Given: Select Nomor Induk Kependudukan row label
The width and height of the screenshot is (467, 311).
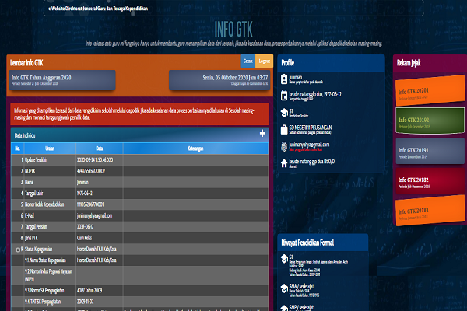Looking at the screenshot, I should coord(44,204).
